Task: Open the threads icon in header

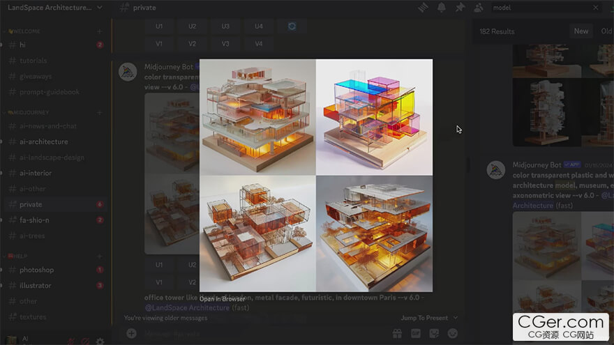Action: [x=423, y=8]
